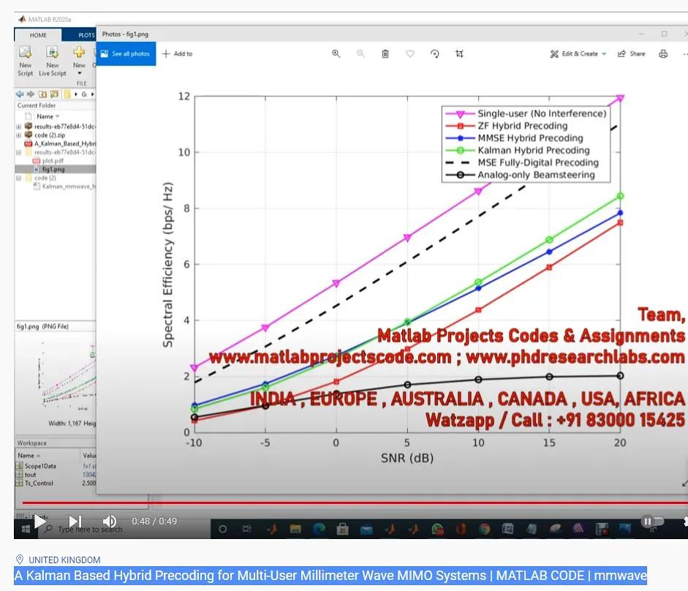This screenshot has height=591, width=688.
Task: Maximize the Photos window
Action: coord(664,34)
